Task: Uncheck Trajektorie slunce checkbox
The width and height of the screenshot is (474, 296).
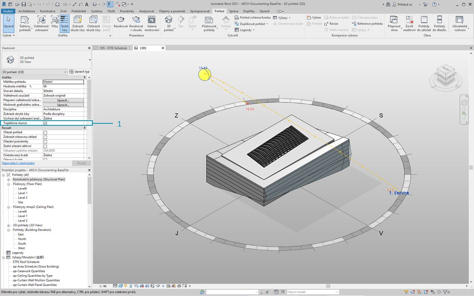Action: coord(45,123)
